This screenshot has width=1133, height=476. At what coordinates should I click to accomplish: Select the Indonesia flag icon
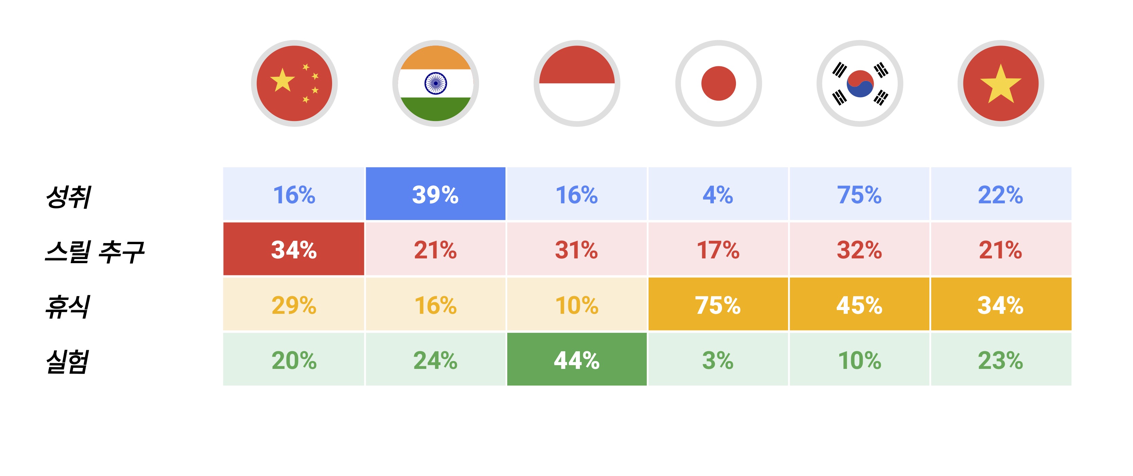point(577,84)
